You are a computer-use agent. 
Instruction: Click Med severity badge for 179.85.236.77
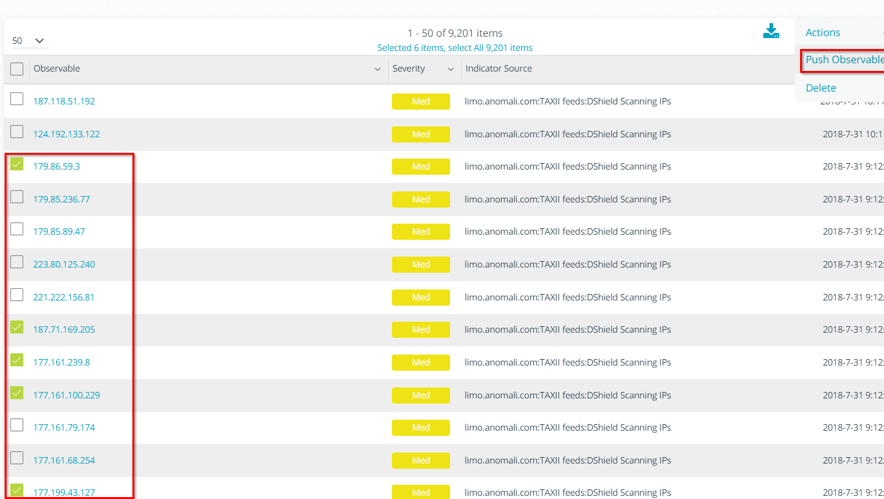(x=420, y=199)
